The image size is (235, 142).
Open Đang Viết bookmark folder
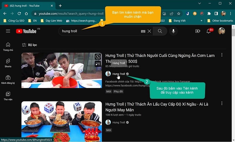(x=177, y=21)
